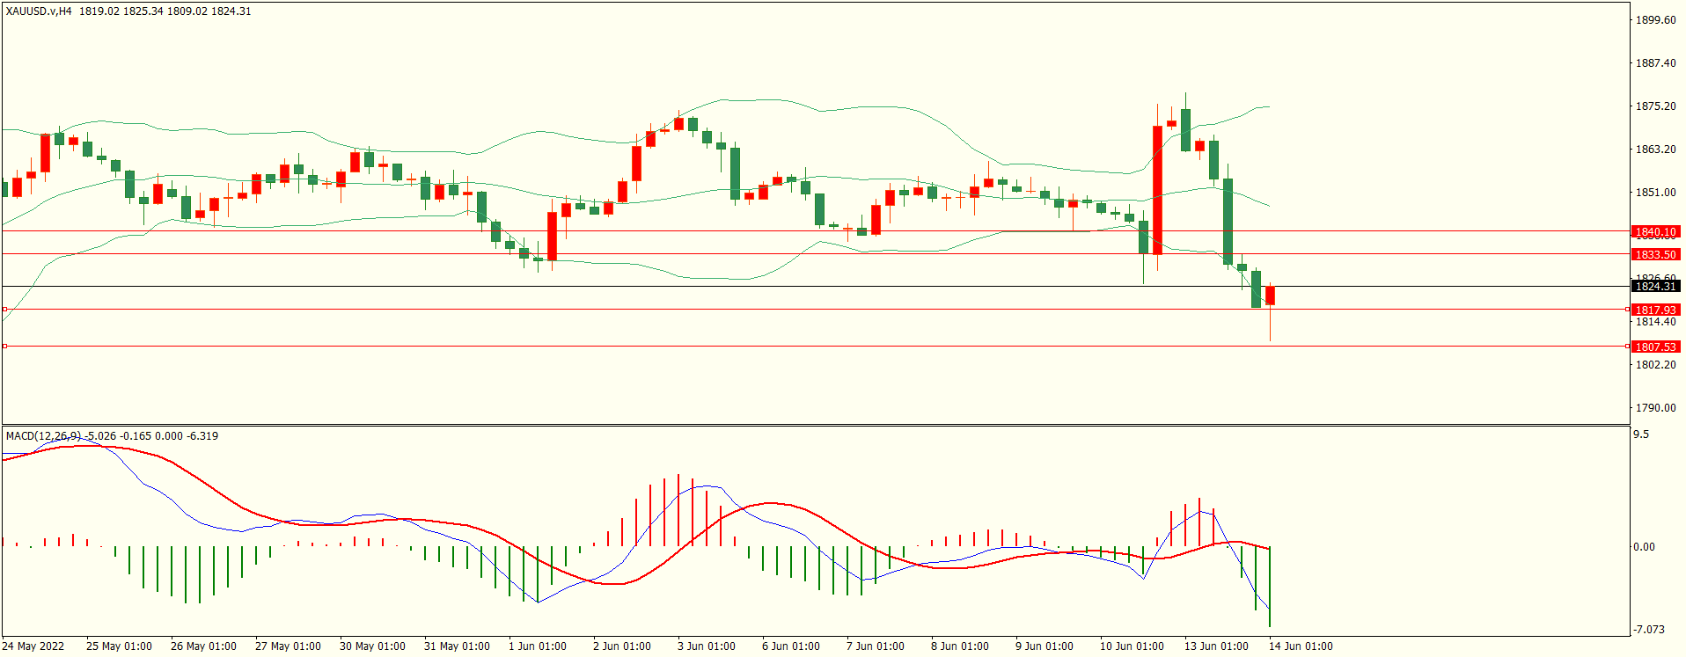Select the right handle of the 1817.93 line
The width and height of the screenshot is (1686, 657).
point(1627,310)
